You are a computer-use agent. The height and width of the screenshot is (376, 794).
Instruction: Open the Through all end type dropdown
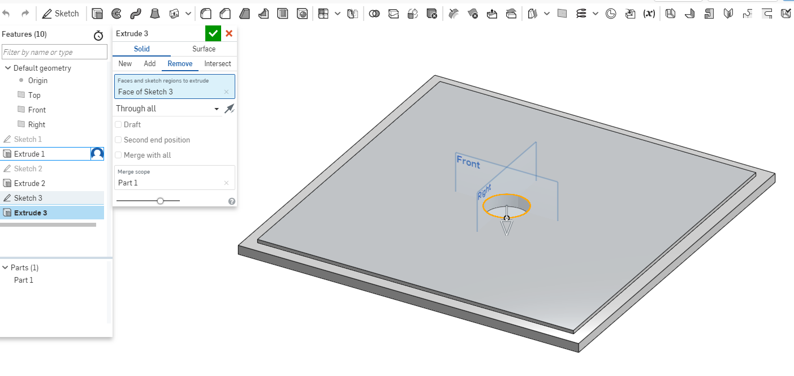167,109
